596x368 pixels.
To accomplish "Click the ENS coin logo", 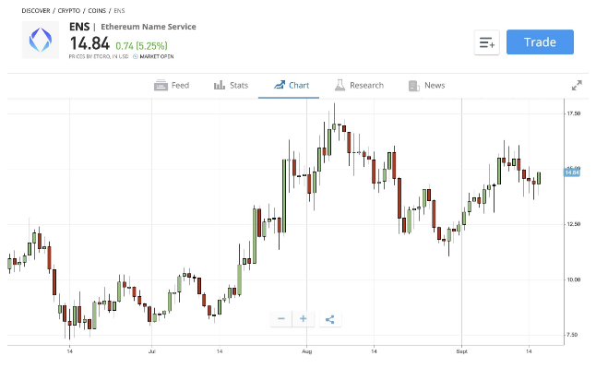I will pyautogui.click(x=41, y=40).
